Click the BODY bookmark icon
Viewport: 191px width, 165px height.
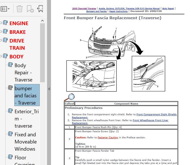pos(5,56)
